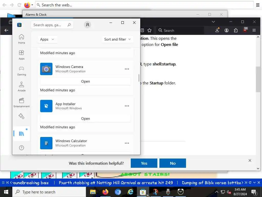Unmute volume from system tray
Viewport: 262px width, 197px height.
[x=229, y=192]
